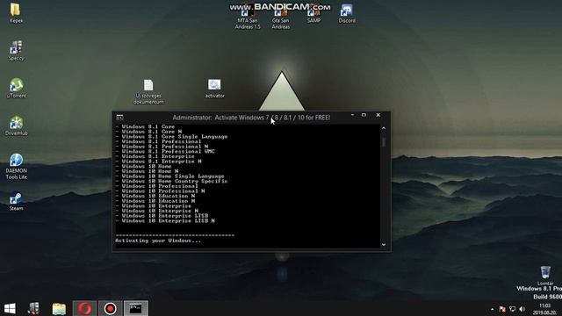The height and width of the screenshot is (316, 562).
Task: Click the line "Windows 10 Enterprise LTSB N"
Action: (x=168, y=220)
